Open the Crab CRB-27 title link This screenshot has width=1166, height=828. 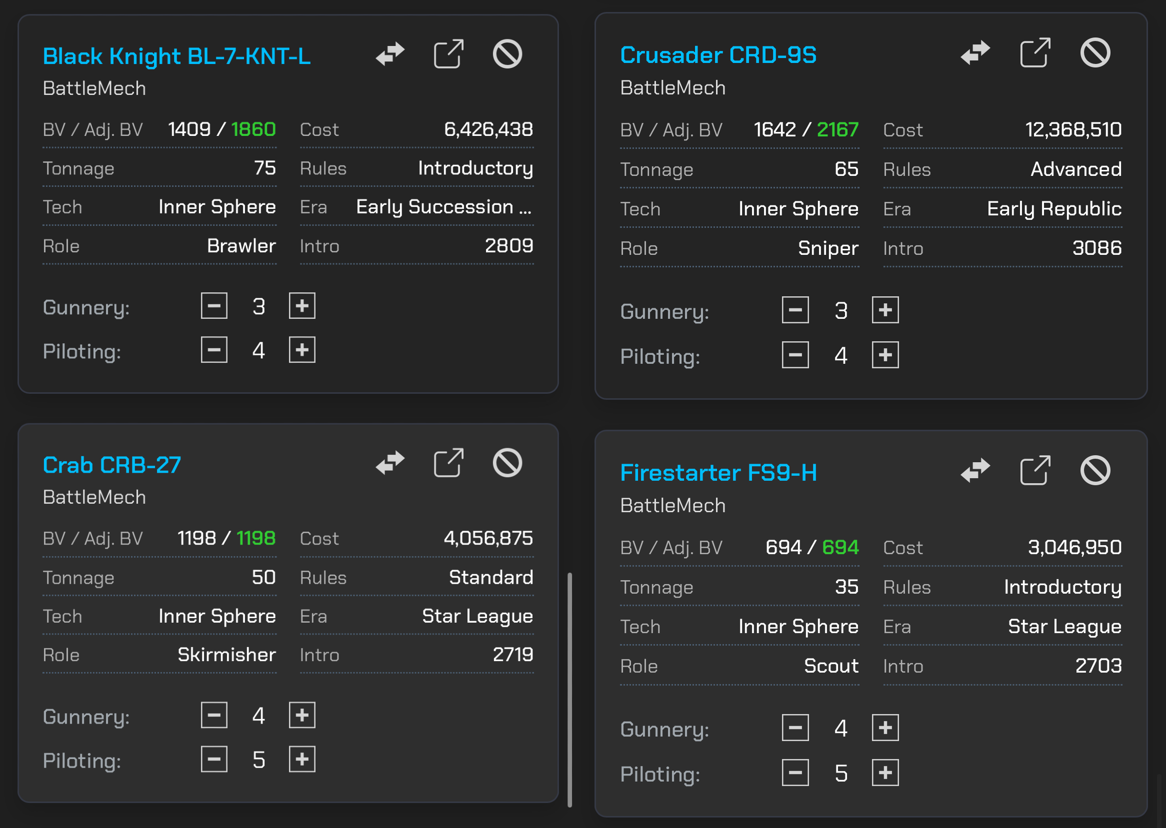(111, 465)
